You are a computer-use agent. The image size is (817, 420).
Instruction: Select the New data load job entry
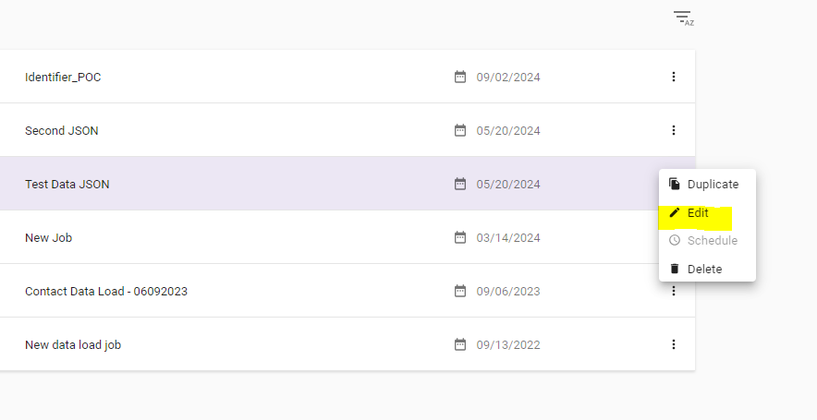tap(73, 345)
